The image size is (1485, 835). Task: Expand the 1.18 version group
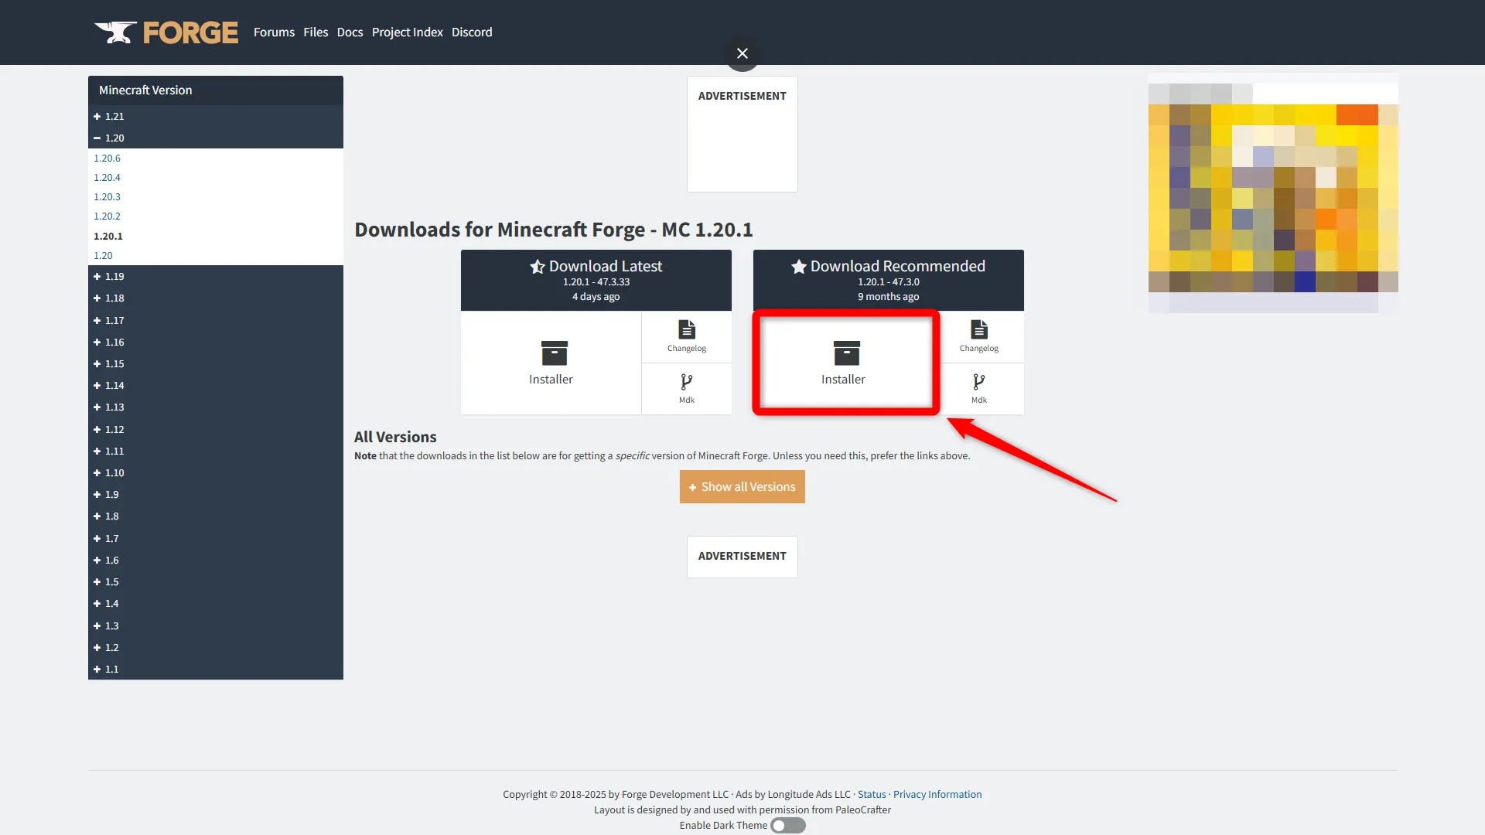click(x=216, y=298)
